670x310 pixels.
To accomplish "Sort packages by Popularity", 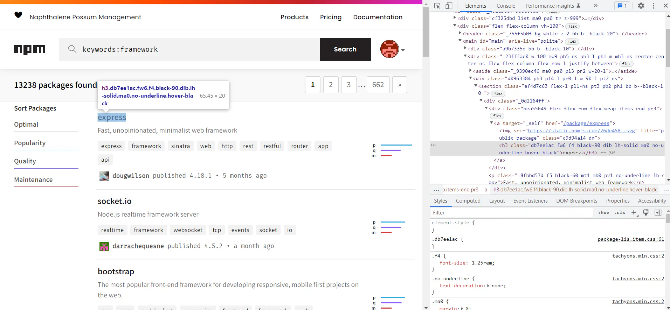I will click(30, 143).
